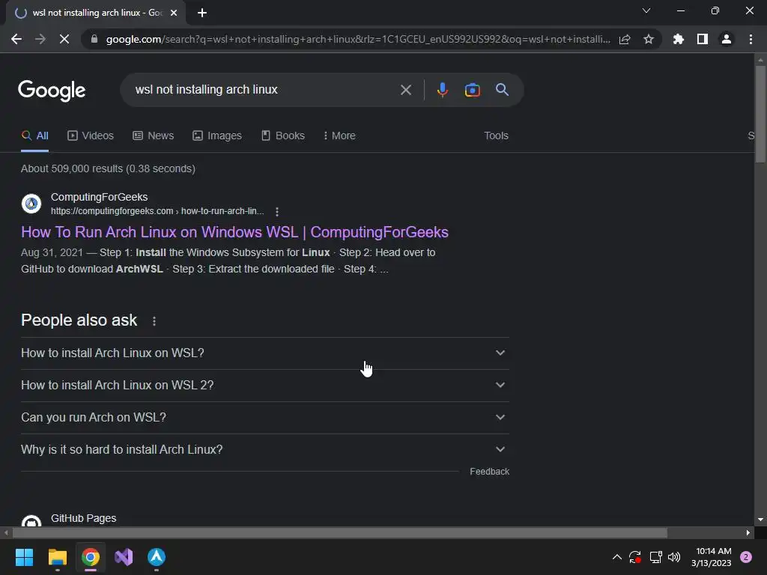The image size is (767, 575).
Task: Show hidden tray icons chevron
Action: pos(617,557)
